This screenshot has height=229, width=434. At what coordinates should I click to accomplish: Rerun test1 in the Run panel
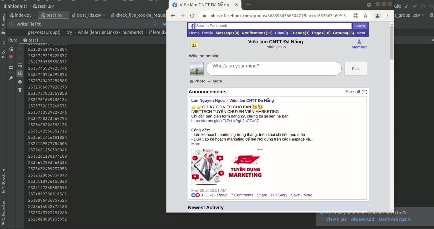tap(11, 49)
